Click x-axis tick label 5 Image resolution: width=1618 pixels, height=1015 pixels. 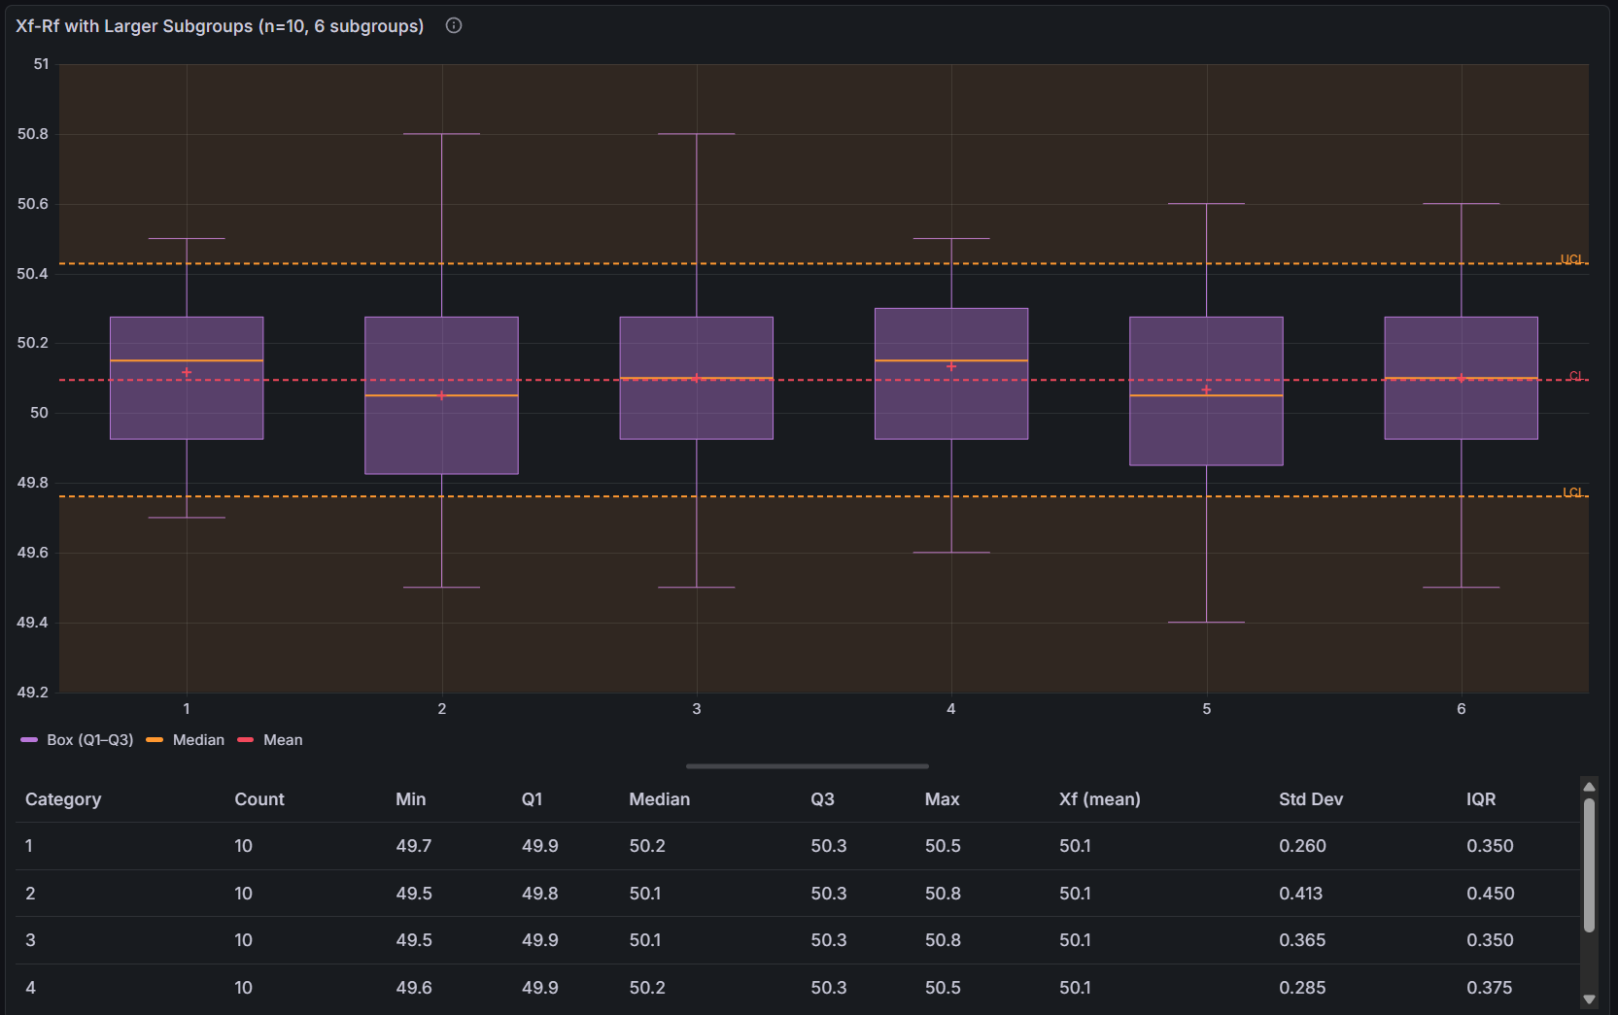click(x=1207, y=709)
